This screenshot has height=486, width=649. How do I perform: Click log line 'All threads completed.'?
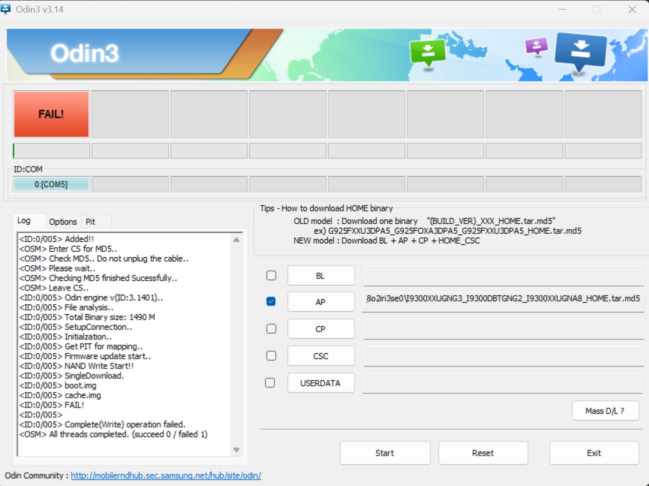click(113, 434)
